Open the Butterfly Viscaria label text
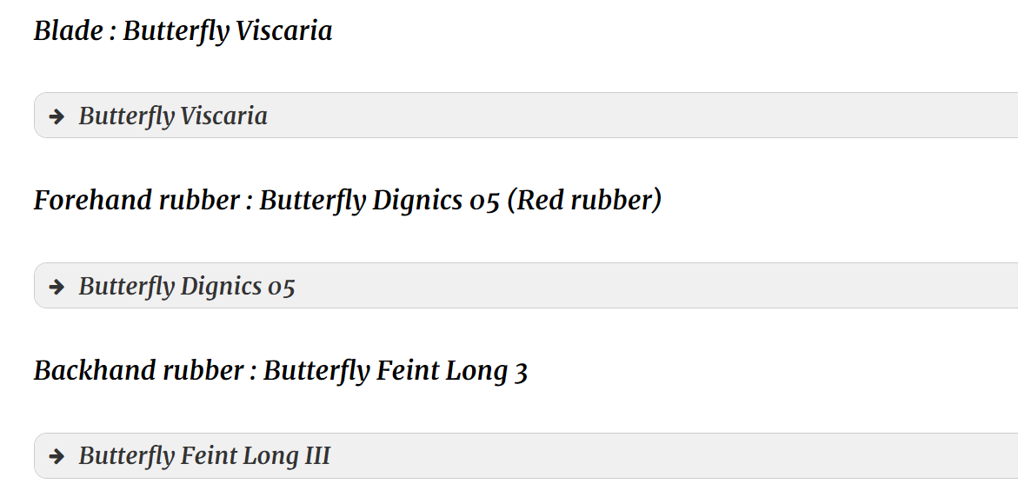1018x497 pixels. pyautogui.click(x=173, y=116)
